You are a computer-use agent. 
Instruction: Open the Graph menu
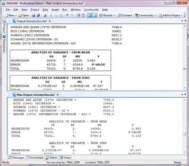pyautogui.click(x=55, y=10)
